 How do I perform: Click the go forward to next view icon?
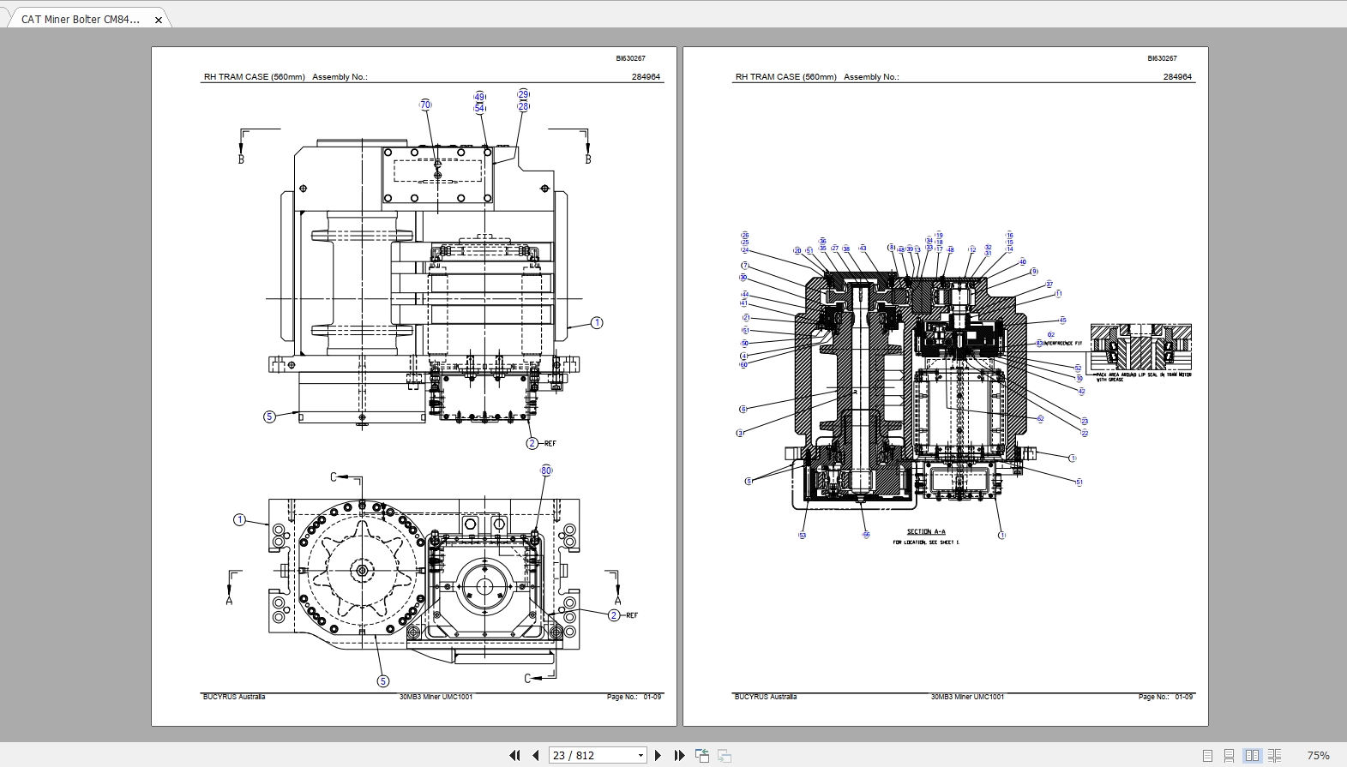point(725,755)
